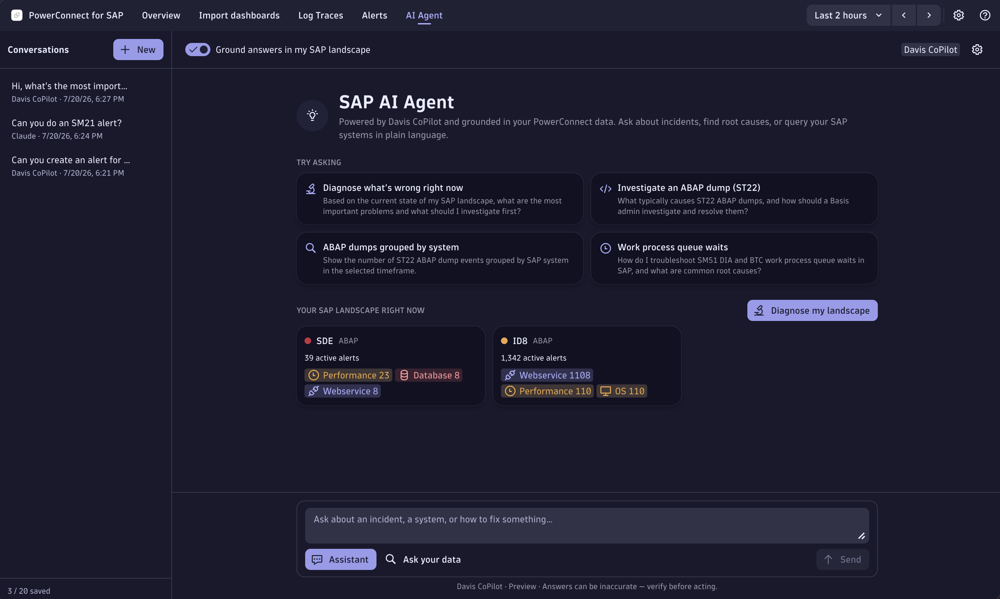1000x599 pixels.
Task: Toggle Ground answers in my SAP landscape
Action: click(x=197, y=50)
